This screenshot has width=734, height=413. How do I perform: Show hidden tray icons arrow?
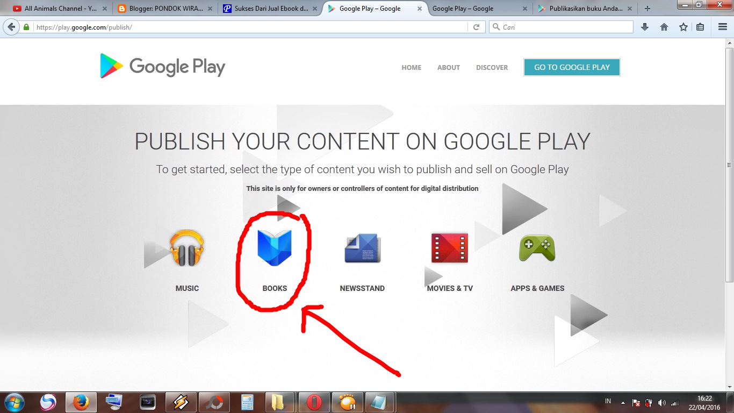[x=623, y=403]
